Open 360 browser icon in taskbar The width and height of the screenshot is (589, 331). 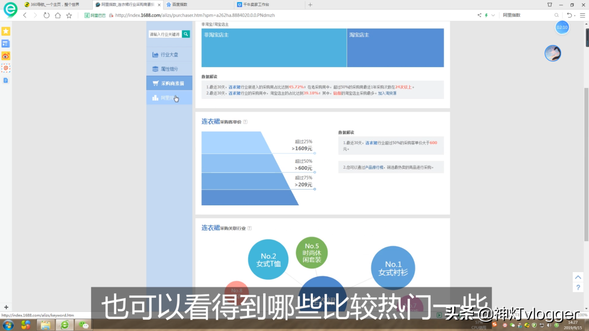point(65,325)
